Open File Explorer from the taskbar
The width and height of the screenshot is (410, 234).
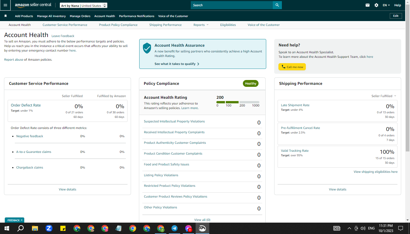(35, 228)
